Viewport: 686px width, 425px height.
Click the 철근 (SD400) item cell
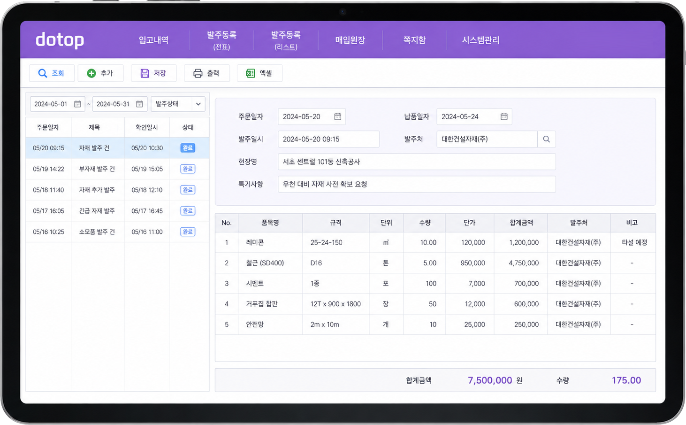270,263
